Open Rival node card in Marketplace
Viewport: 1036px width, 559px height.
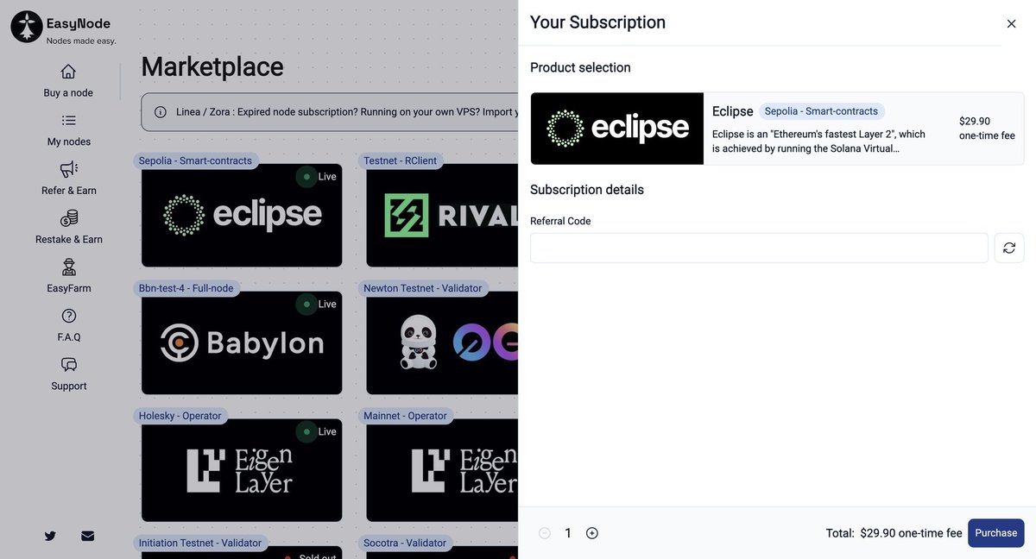[x=442, y=215]
